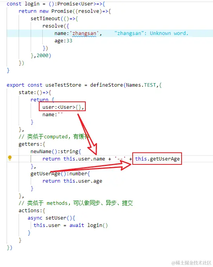This screenshot has height=267, width=213.
Task: Click the yellow lightbulb quick-fix icon
Action: click(x=10, y=158)
